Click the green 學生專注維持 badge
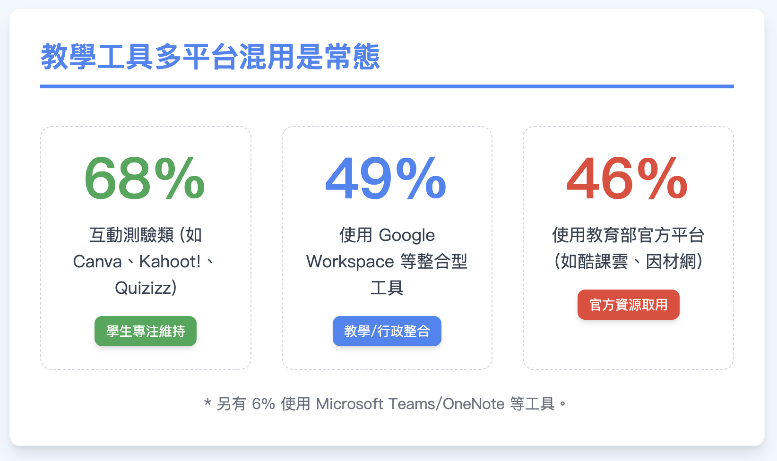 [146, 331]
